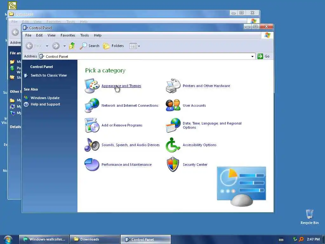This screenshot has height=244, width=325.
Task: Click the Control Panel taskbar button
Action: pos(145,239)
